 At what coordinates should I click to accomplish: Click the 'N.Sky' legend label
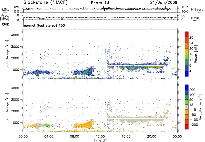(5, 9)
